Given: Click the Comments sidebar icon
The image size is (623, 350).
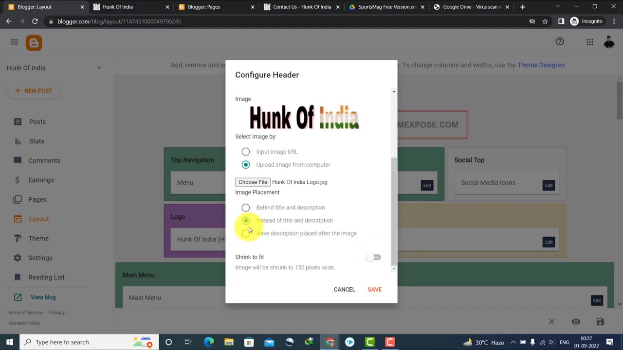Looking at the screenshot, I should pyautogui.click(x=18, y=160).
